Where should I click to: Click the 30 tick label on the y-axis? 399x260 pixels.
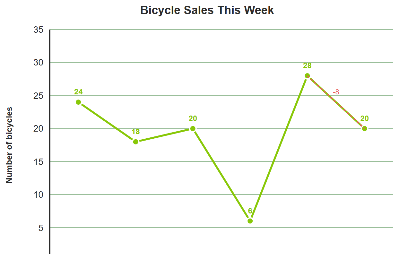click(38, 63)
